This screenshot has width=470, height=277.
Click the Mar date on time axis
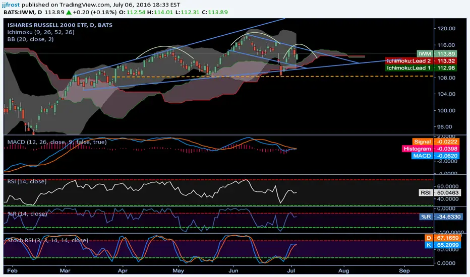coord(65,271)
